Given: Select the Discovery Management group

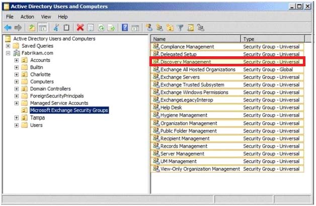Looking at the screenshot, I should (227, 62).
